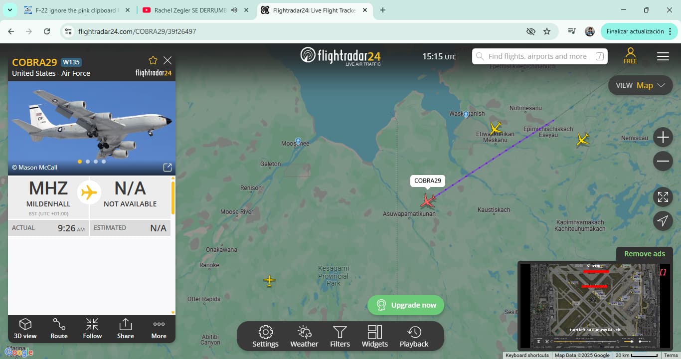Show the second aircraft photo dot
The height and width of the screenshot is (359, 681).
(88, 162)
